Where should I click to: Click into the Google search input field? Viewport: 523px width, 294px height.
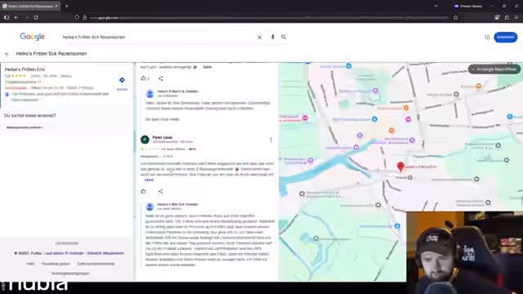click(157, 38)
